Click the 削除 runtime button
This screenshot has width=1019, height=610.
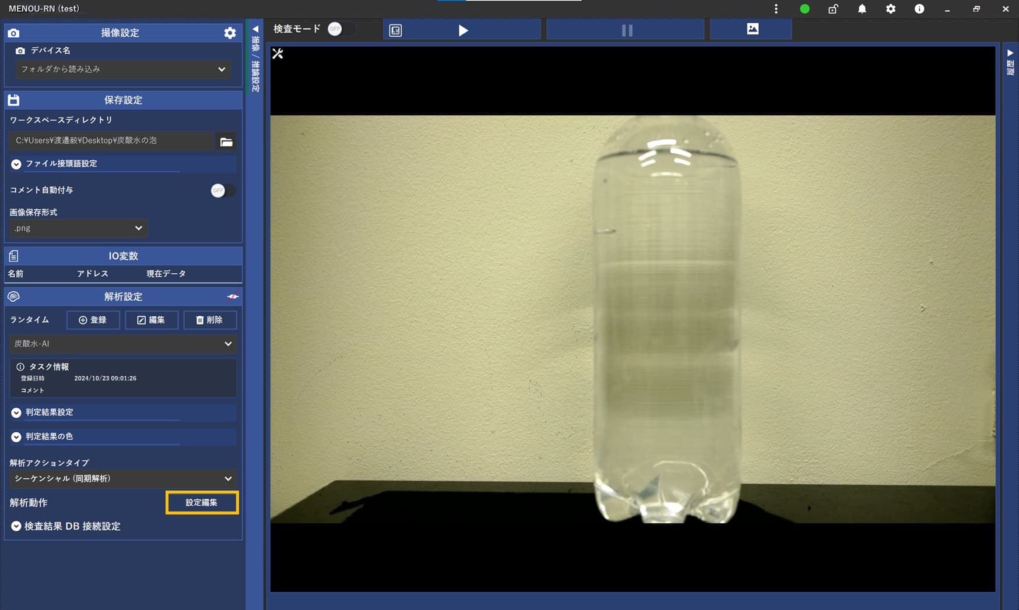coord(210,320)
